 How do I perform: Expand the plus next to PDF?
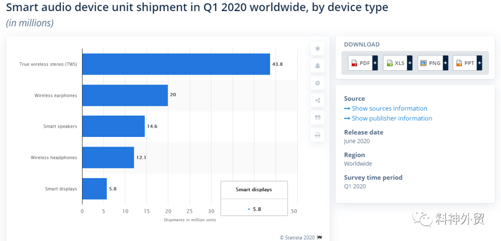375,63
